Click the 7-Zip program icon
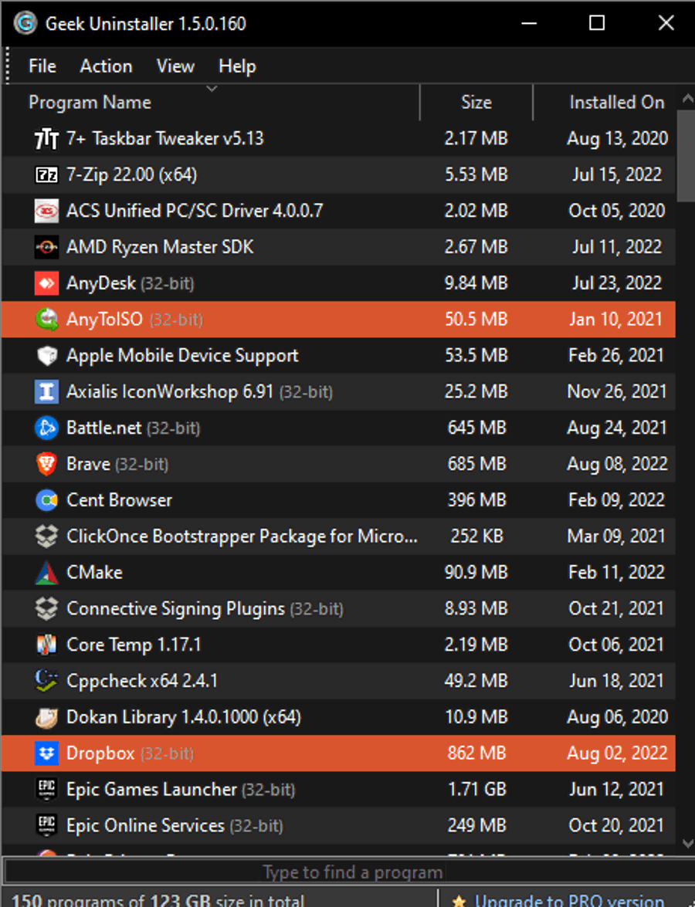The height and width of the screenshot is (907, 695). click(x=46, y=174)
